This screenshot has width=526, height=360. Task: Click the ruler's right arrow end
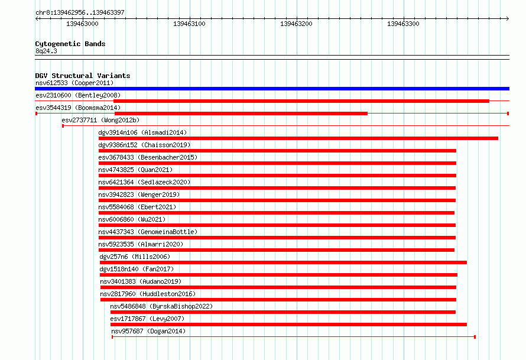point(507,18)
